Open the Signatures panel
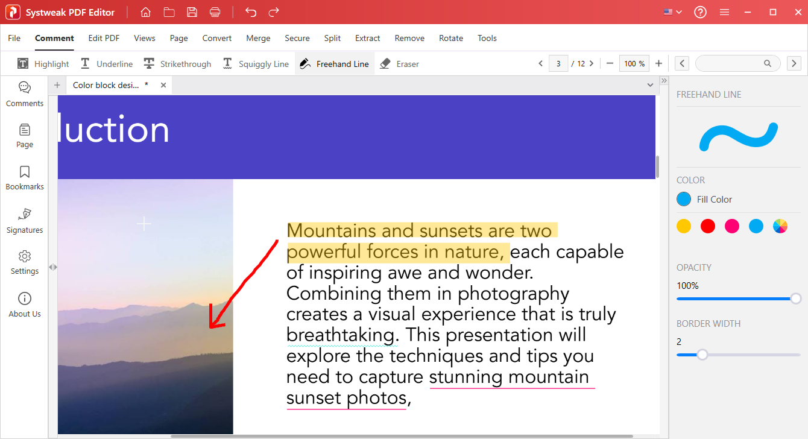Image resolution: width=808 pixels, height=439 pixels. [24, 220]
